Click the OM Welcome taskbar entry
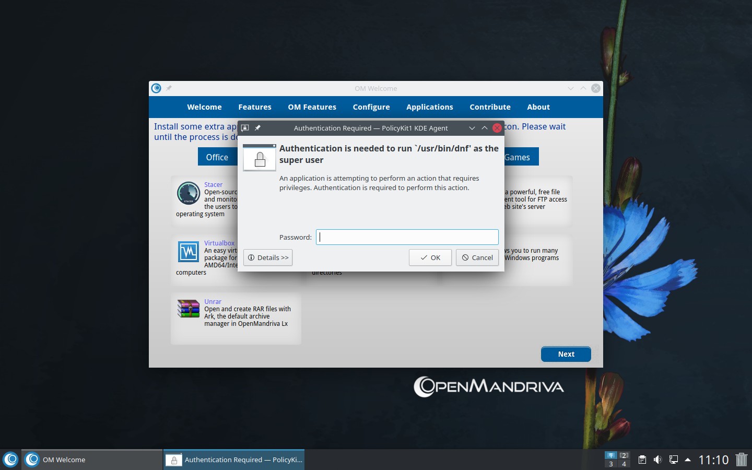 pyautogui.click(x=92, y=460)
